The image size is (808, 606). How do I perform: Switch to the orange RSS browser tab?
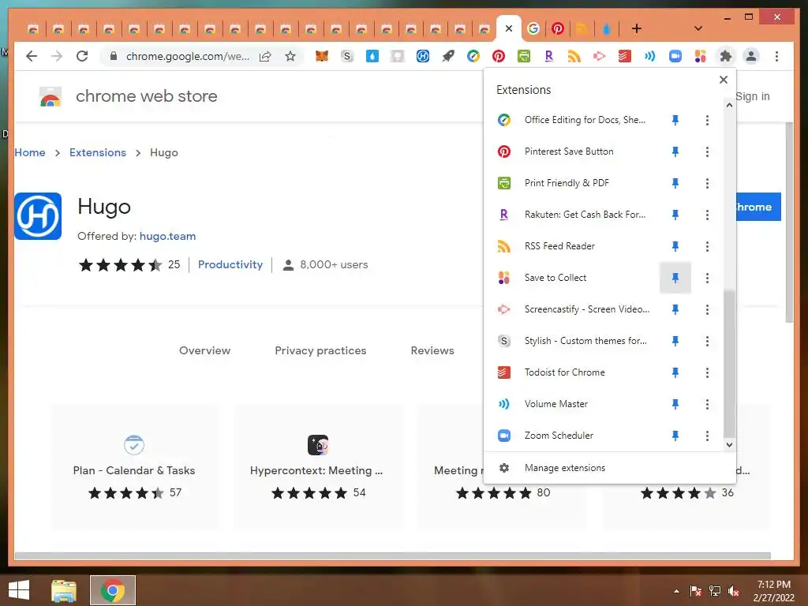coord(582,28)
